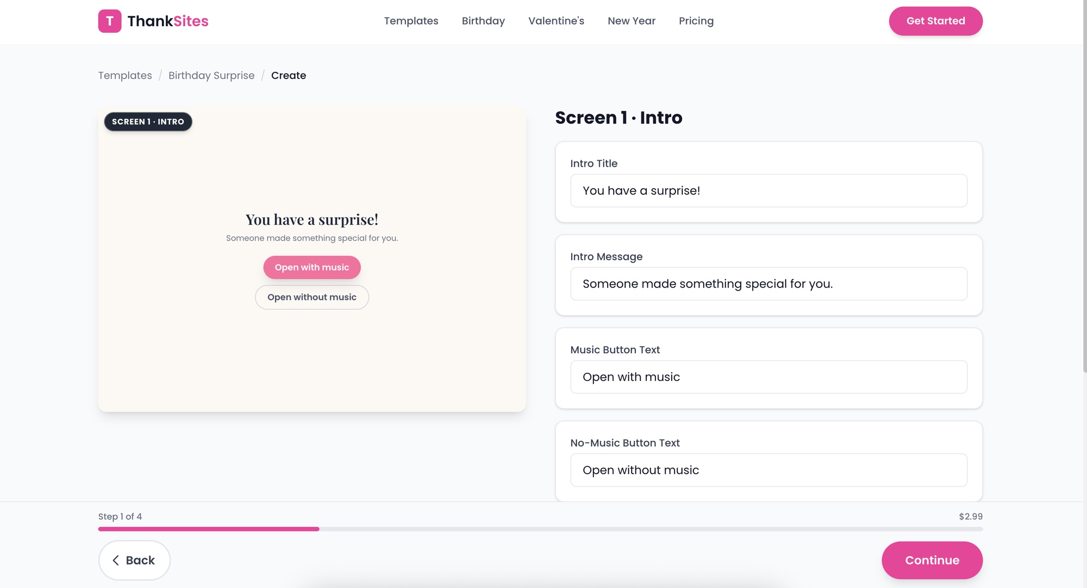Screen dimensions: 1087x588
Task: Edit the Intro Message text field
Action: point(769,284)
